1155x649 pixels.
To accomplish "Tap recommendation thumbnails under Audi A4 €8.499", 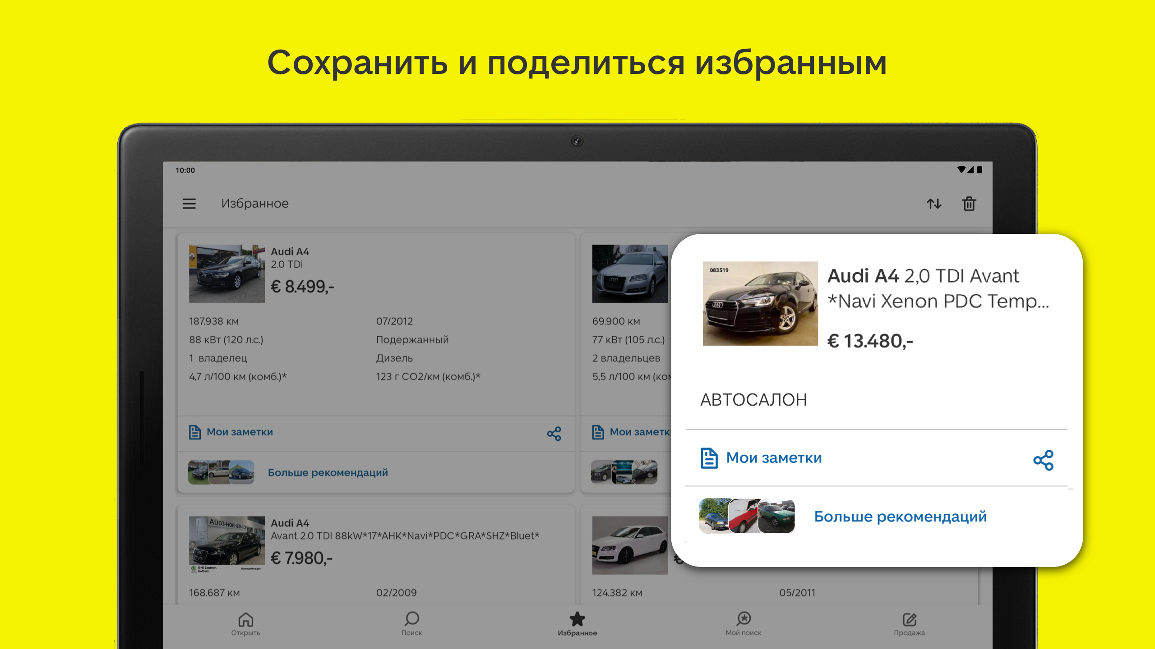I will click(221, 472).
